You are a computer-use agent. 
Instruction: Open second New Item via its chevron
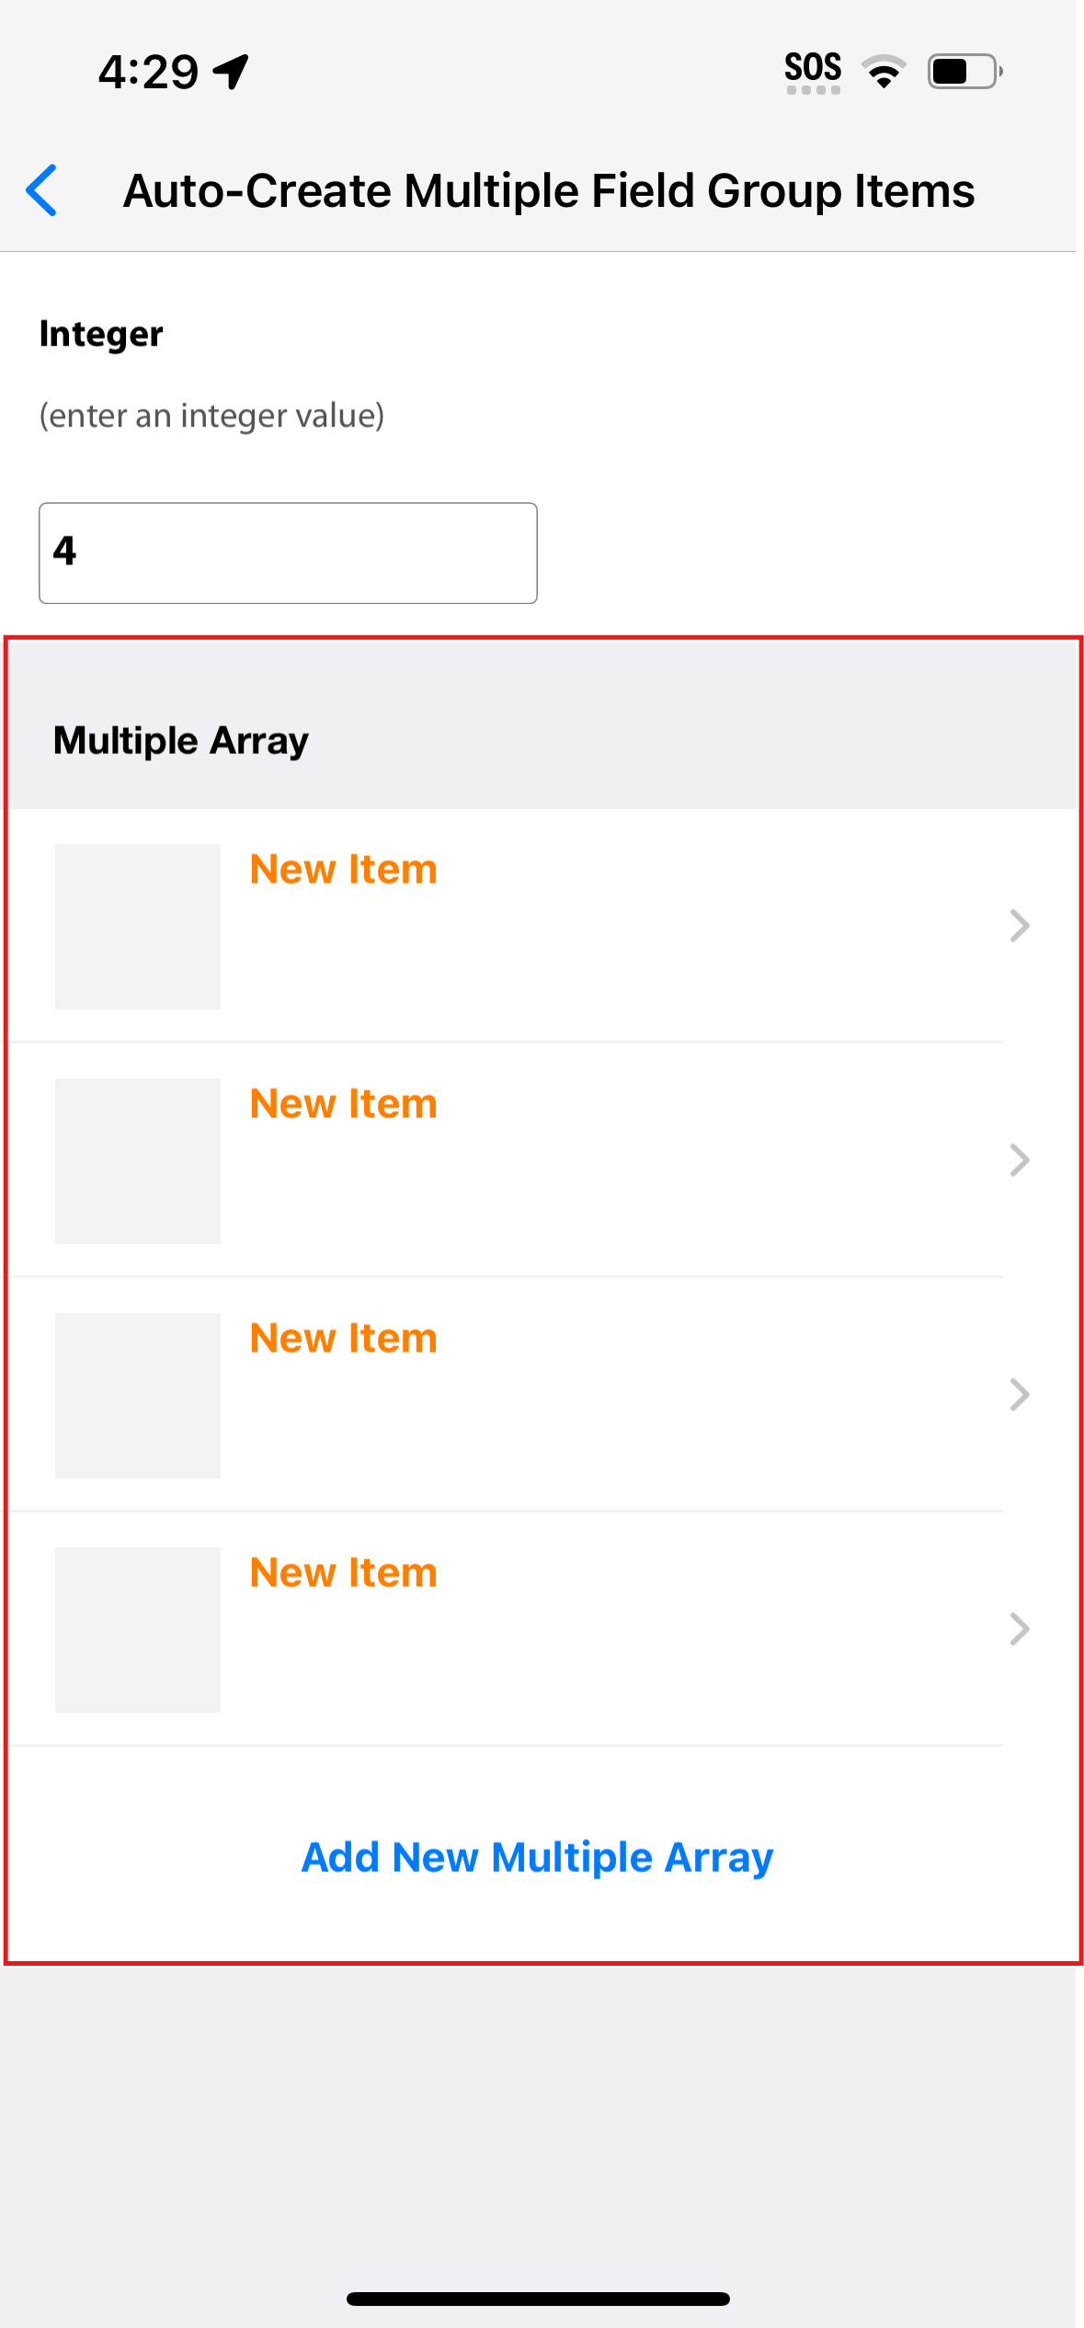tap(1019, 1160)
